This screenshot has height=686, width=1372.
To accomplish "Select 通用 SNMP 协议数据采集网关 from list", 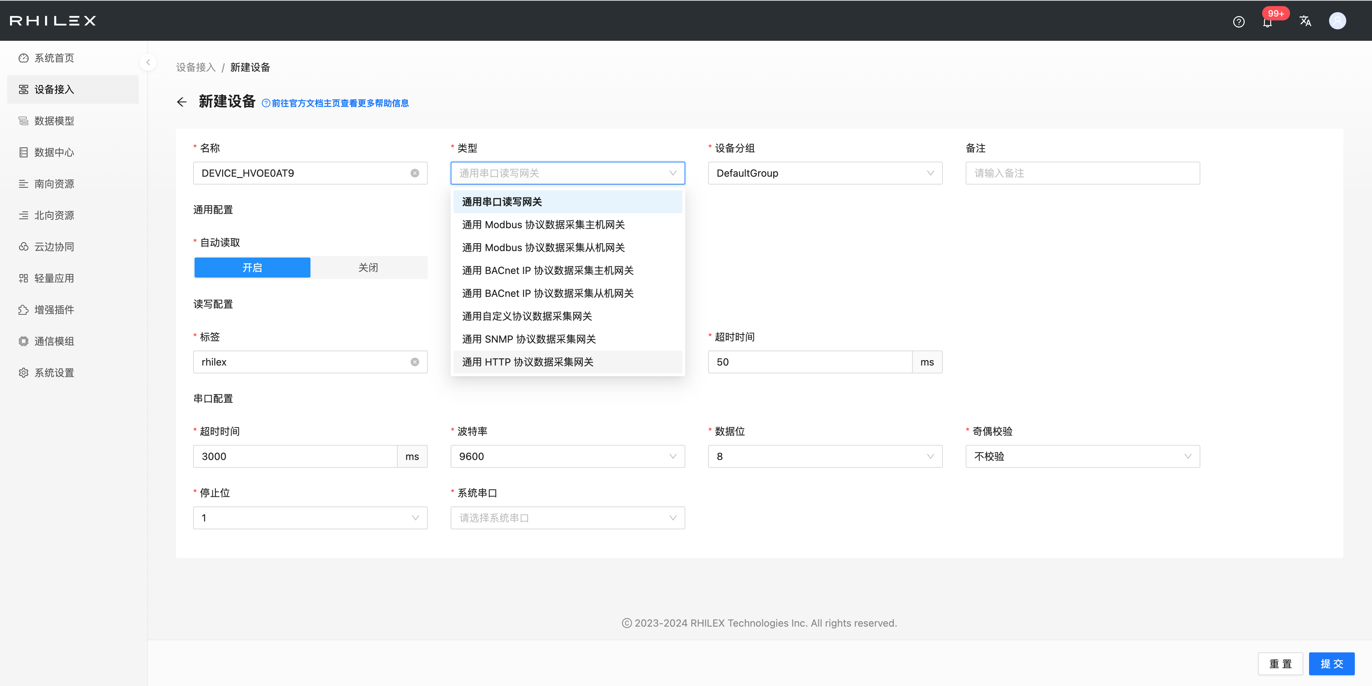I will pyautogui.click(x=528, y=339).
